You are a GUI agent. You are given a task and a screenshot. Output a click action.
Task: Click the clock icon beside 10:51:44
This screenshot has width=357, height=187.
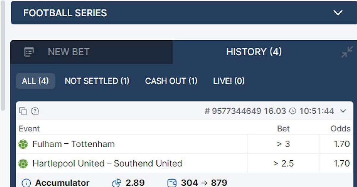coord(293,111)
